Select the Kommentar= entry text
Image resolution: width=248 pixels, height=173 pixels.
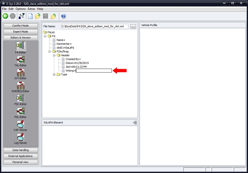tap(64, 44)
